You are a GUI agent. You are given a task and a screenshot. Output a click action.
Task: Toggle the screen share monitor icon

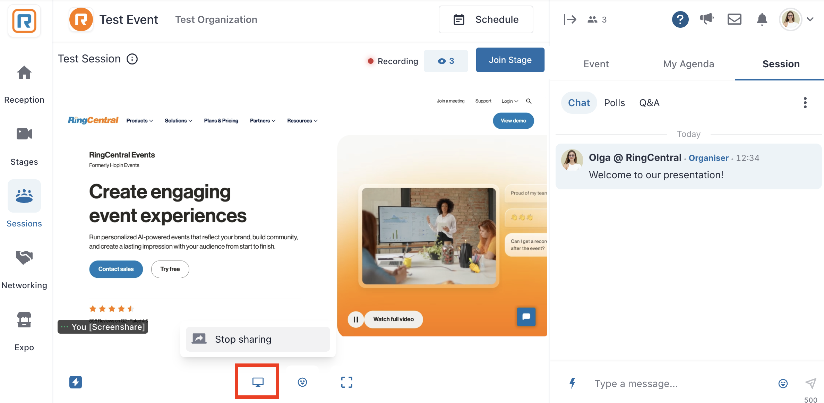pyautogui.click(x=258, y=382)
